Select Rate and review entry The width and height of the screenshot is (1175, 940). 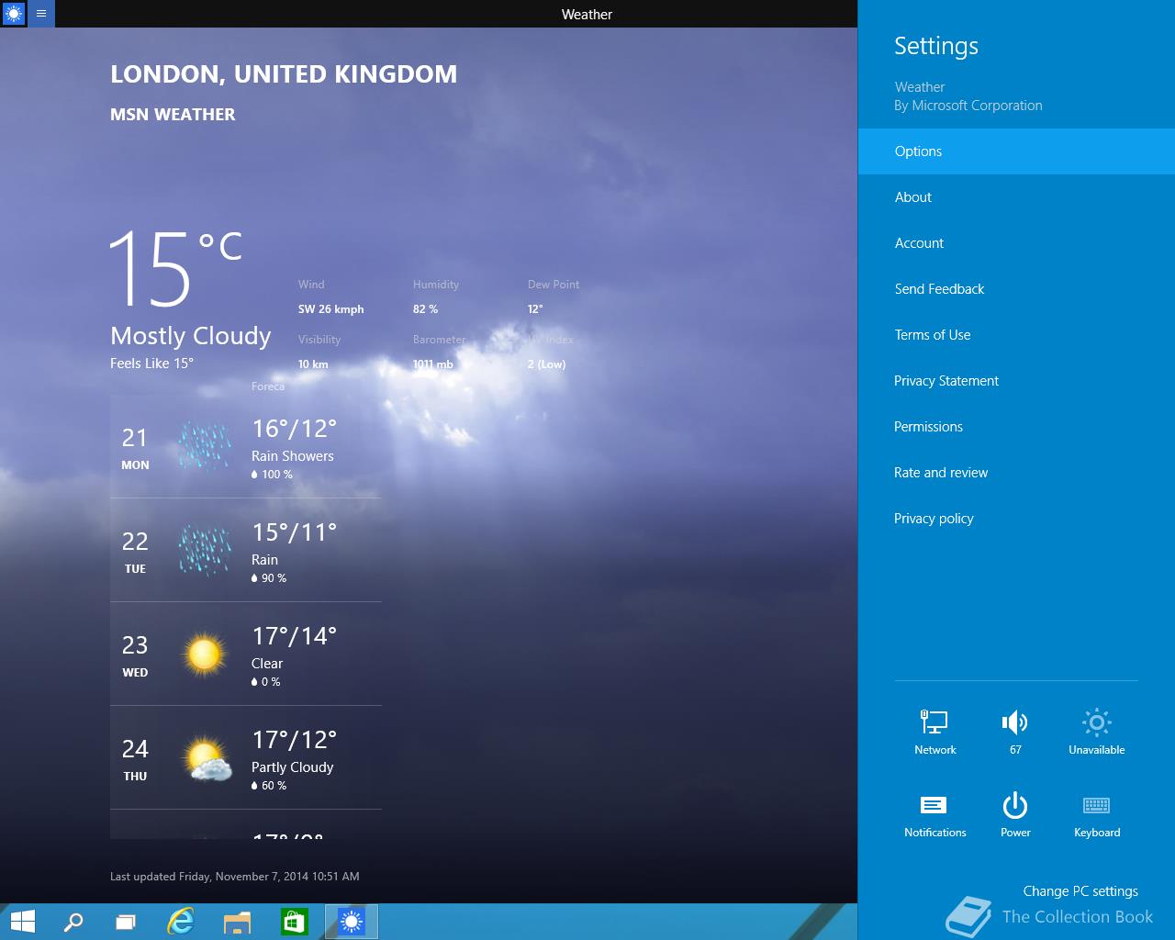[1016, 473]
